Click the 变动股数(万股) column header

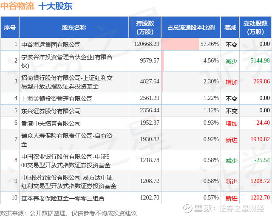tap(255, 27)
